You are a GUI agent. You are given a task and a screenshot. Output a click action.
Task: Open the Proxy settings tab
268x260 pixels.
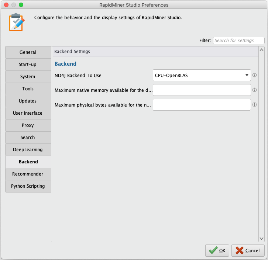click(x=28, y=125)
